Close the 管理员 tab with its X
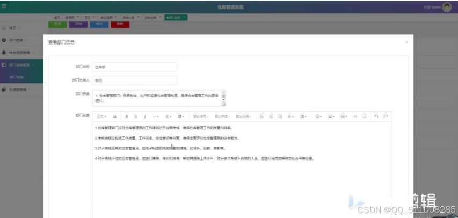The height and width of the screenshot is (218, 458). click(78, 17)
